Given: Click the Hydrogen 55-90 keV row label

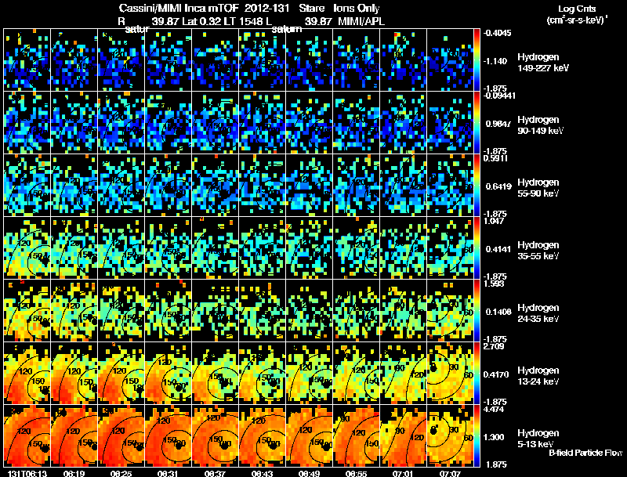Looking at the screenshot, I should coord(538,188).
